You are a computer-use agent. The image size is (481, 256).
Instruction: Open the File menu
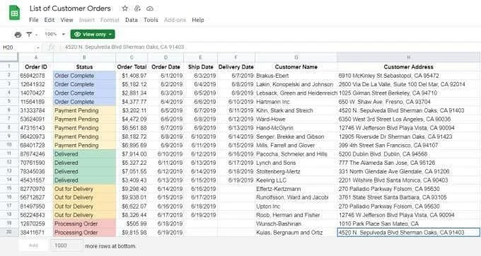click(34, 20)
